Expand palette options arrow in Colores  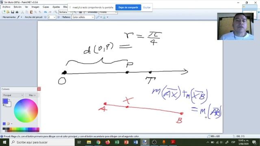click(12, 124)
